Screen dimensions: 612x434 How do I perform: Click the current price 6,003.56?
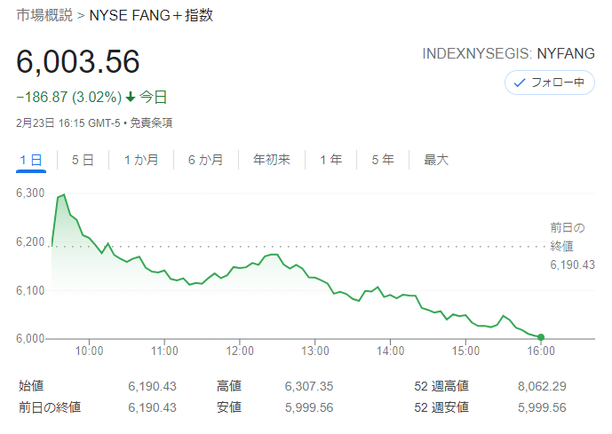(x=77, y=61)
